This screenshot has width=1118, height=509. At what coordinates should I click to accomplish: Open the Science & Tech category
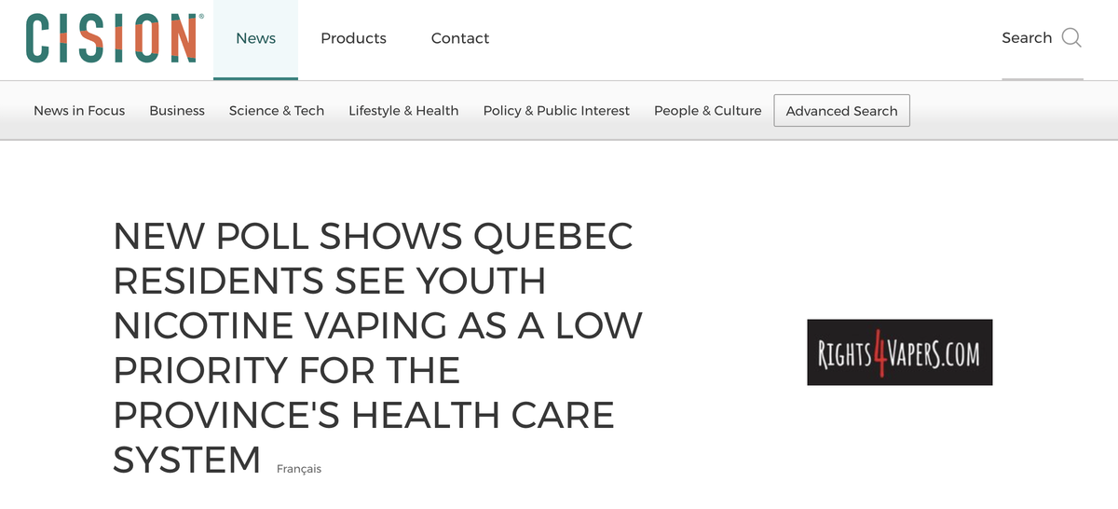(x=277, y=110)
